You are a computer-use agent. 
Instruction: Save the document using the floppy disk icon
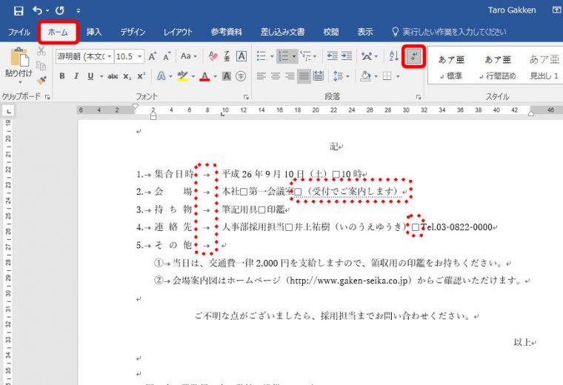(19, 11)
